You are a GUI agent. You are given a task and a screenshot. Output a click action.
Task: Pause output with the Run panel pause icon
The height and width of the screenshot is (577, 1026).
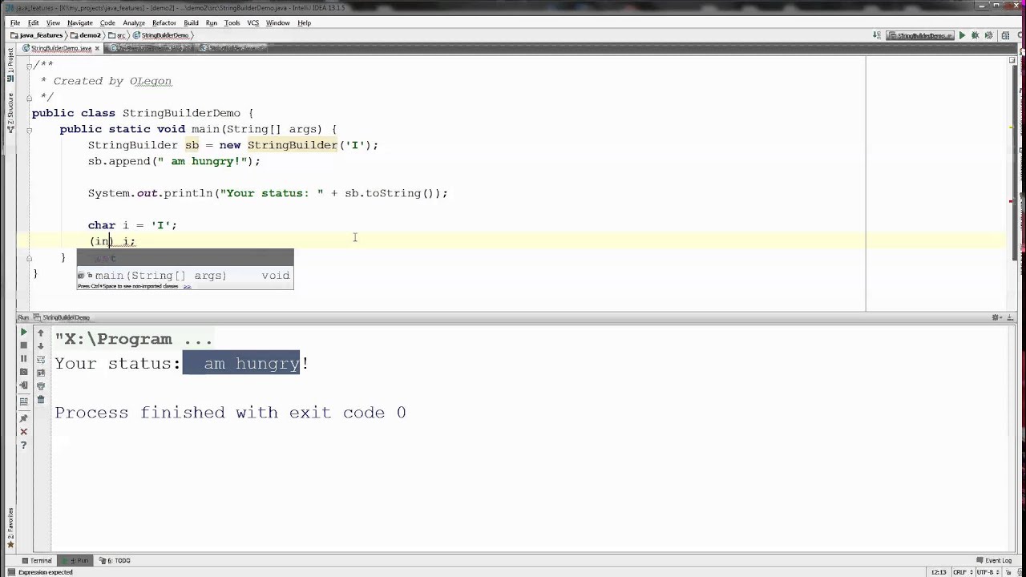click(23, 359)
